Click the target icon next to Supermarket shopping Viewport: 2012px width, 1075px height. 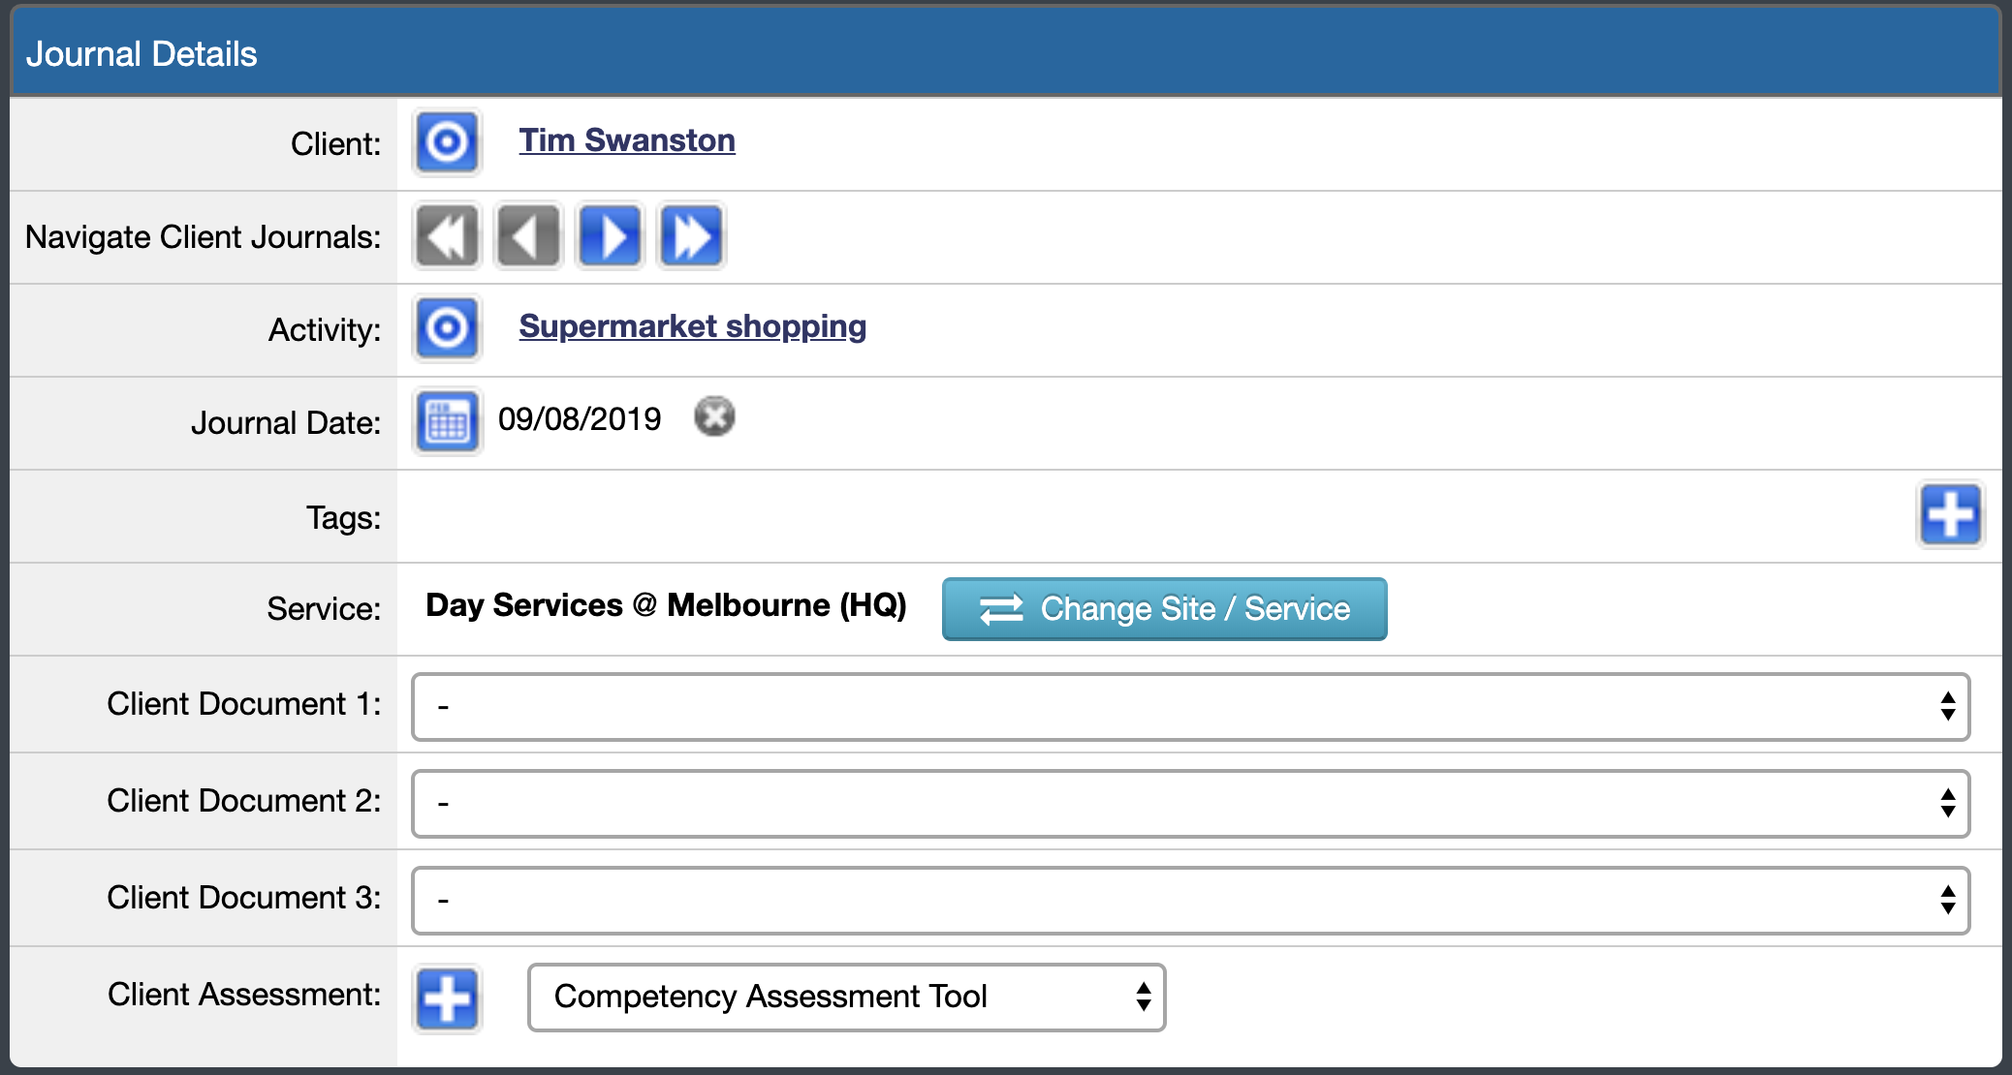(x=447, y=328)
